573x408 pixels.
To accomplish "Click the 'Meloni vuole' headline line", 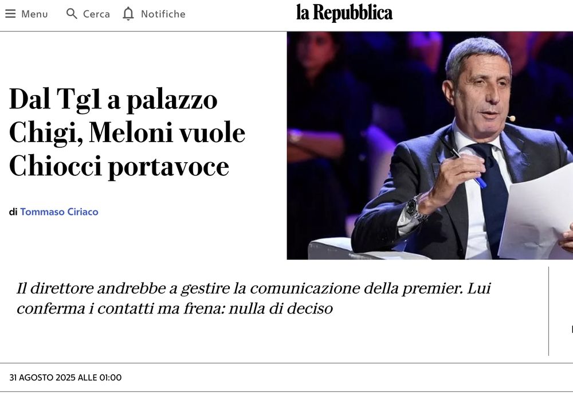I will pos(167,132).
